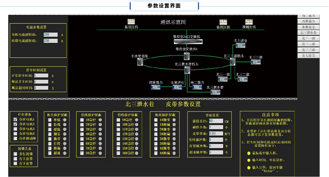Check the 堆煤 protection shield checkbox
Image resolution: width=329 pixels, height=177 pixels.
[x=50, y=120]
